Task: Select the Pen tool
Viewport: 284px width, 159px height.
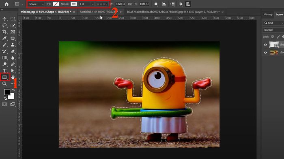Action: tap(13, 64)
